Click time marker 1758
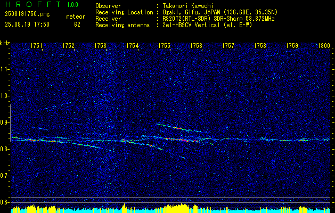This screenshot has height=213, width=335. [x=260, y=45]
